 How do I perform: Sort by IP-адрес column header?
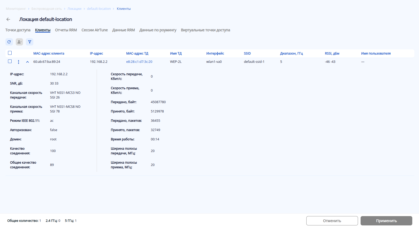(x=96, y=54)
